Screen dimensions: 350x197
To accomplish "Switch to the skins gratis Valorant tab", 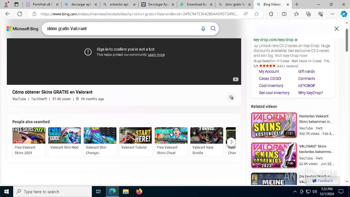I will [234, 4].
